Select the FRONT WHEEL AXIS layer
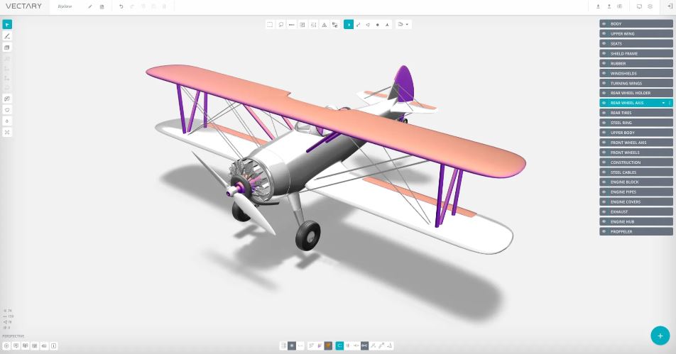676x354 pixels. tap(636, 143)
